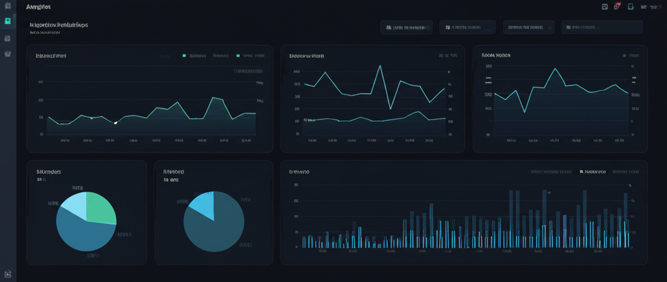The image size is (667, 282).
Task: Open the second filter dropdown in the top row
Action: coord(467,27)
